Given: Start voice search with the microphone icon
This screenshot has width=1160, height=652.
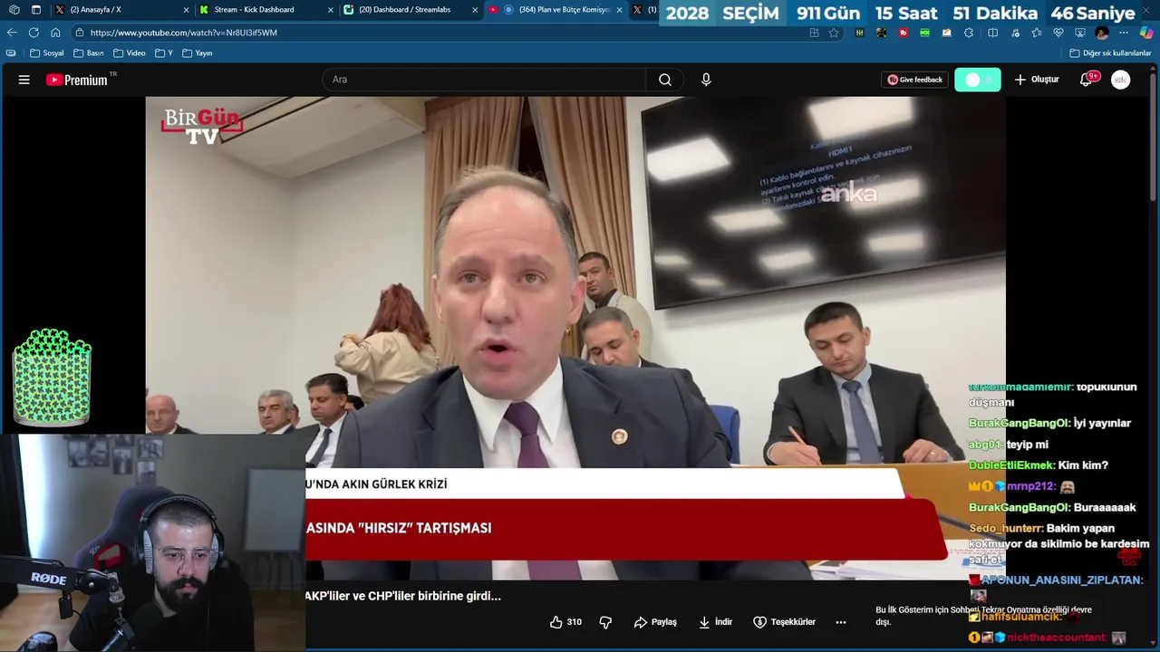Looking at the screenshot, I should click(706, 80).
